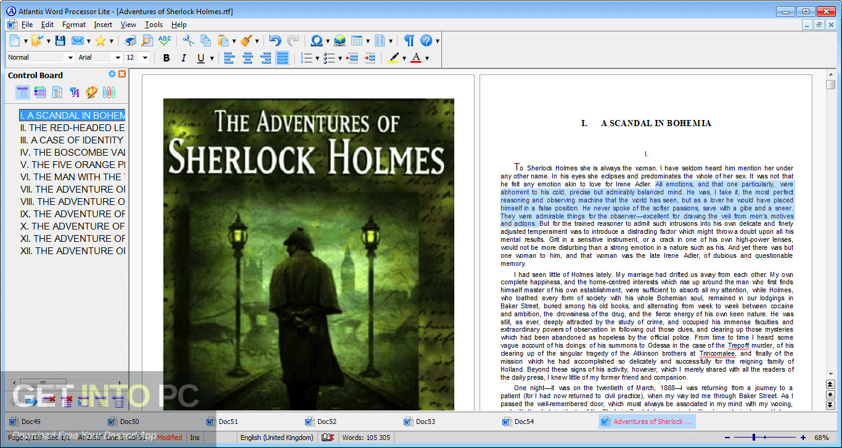842x448 pixels.
Task: Expand the font color dropdown arrow
Action: tap(427, 58)
